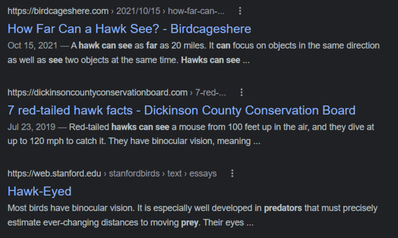Open the three-dot menu beside web.stanford.edu result

click(x=232, y=174)
